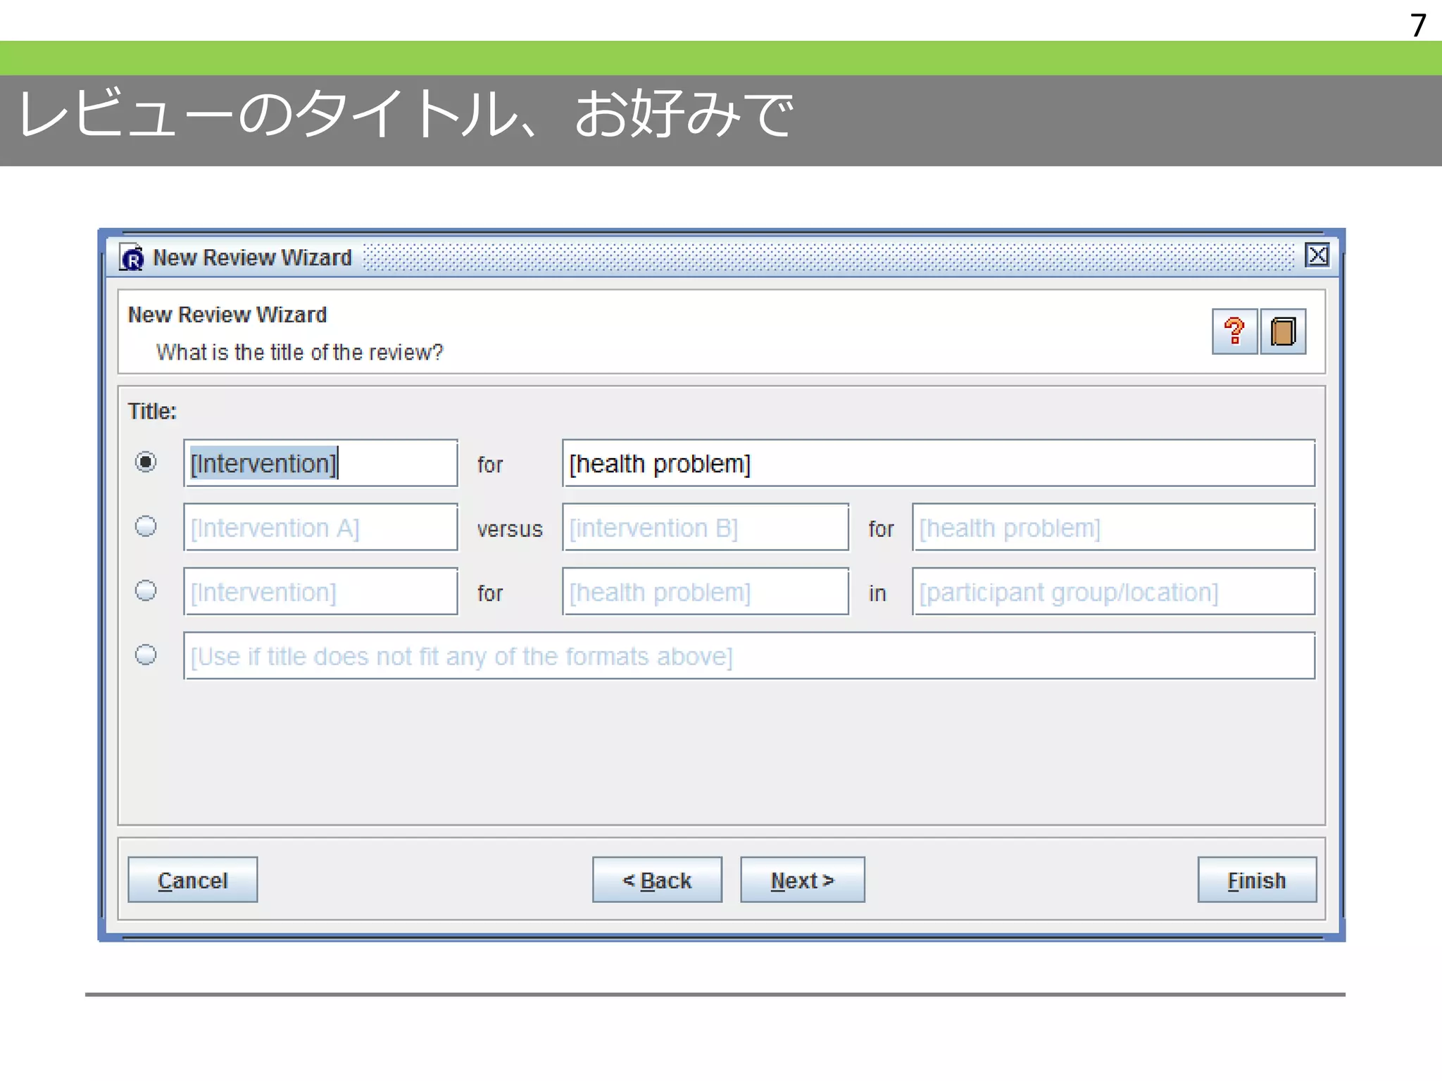
Task: Click the 'Use if title does not fit' field
Action: pos(749,656)
